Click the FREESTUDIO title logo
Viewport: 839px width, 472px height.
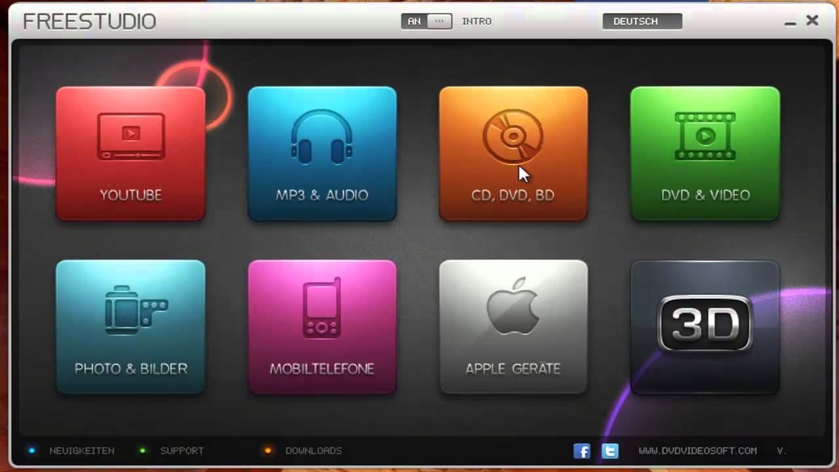89,22
